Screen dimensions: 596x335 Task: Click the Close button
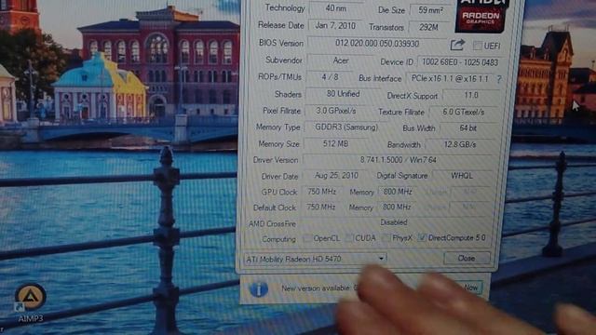tap(467, 259)
